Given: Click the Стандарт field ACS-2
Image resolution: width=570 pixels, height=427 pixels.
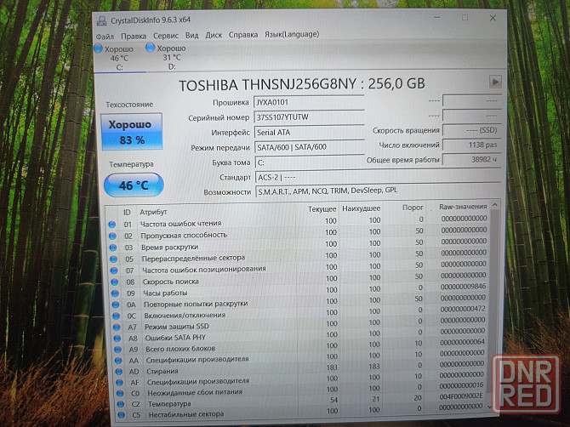Looking at the screenshot, I should (378, 177).
